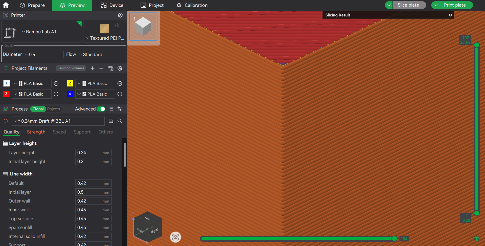Open the Calibration menu
485x246 pixels.
coord(192,5)
